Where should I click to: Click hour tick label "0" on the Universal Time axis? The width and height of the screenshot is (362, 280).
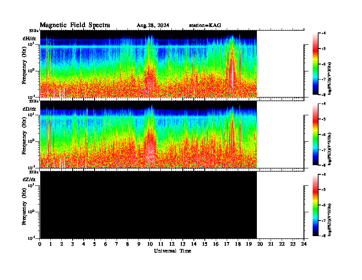coord(40,244)
